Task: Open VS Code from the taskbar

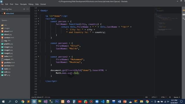Action: click(x=103, y=101)
